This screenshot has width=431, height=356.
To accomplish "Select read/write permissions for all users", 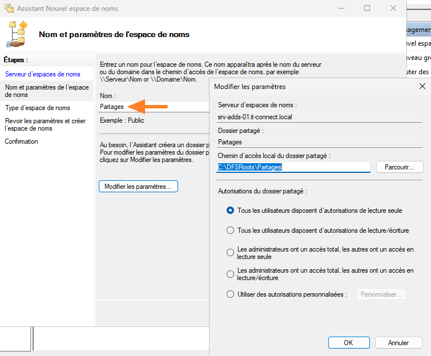I will click(230, 230).
